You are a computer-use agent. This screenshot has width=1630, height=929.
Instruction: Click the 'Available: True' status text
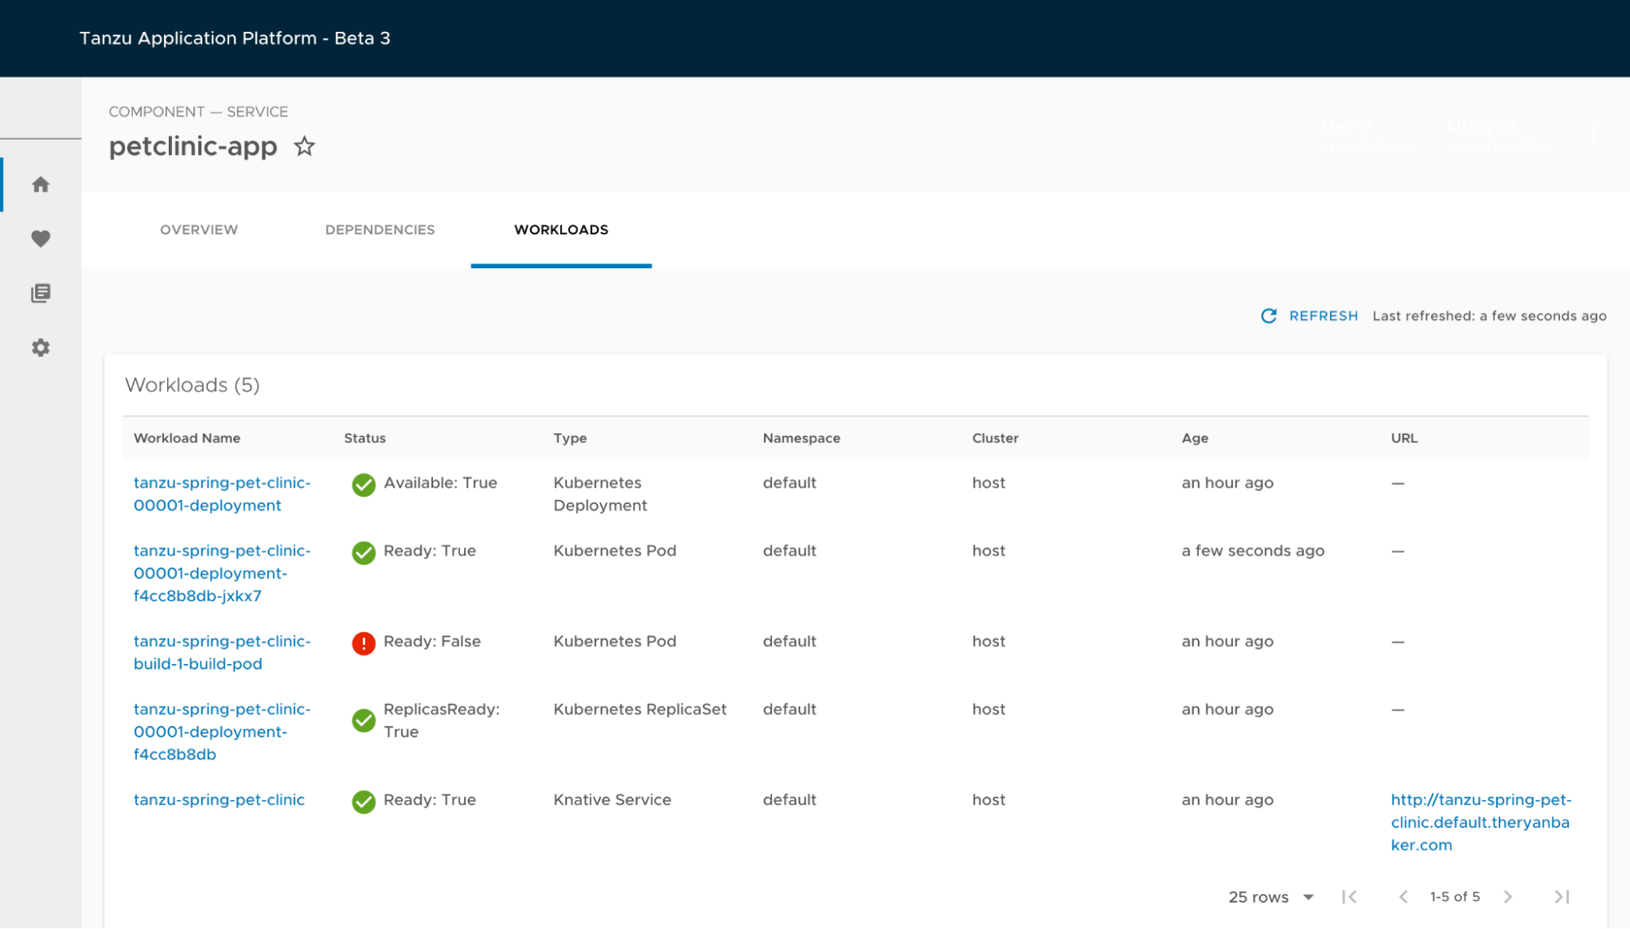tap(440, 483)
